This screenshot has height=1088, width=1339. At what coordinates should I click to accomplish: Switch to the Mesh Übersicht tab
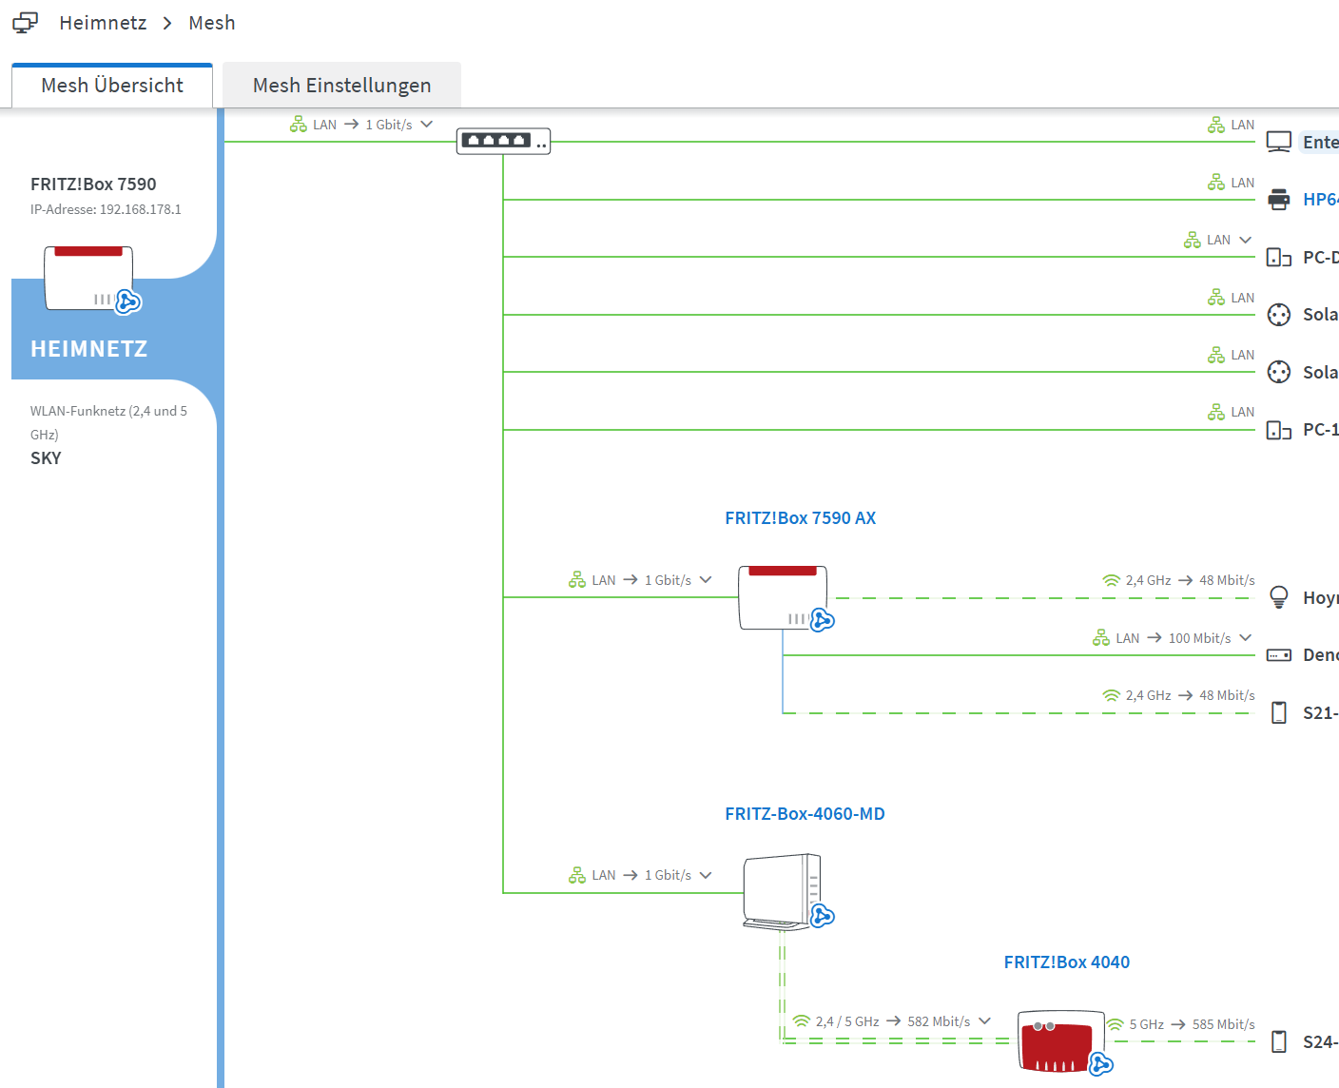coord(112,86)
